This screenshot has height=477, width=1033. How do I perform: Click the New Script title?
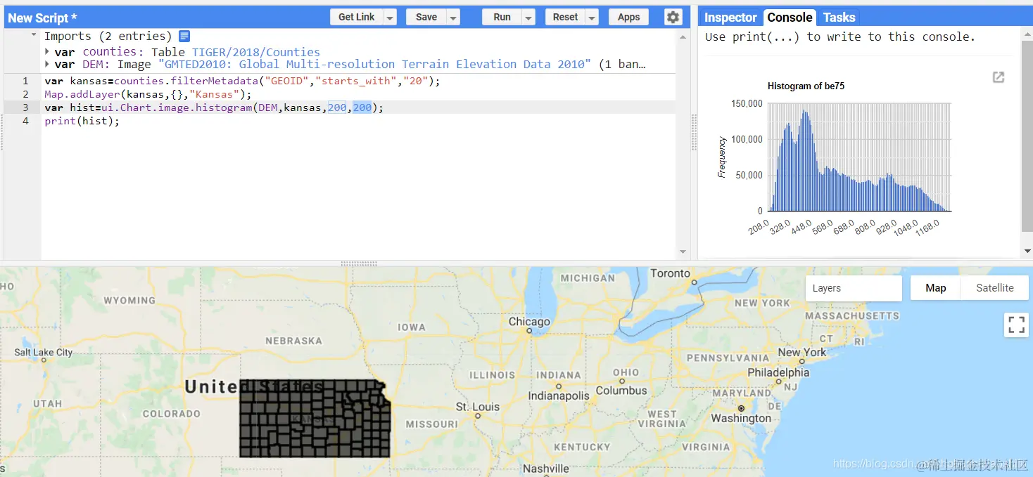click(x=42, y=18)
